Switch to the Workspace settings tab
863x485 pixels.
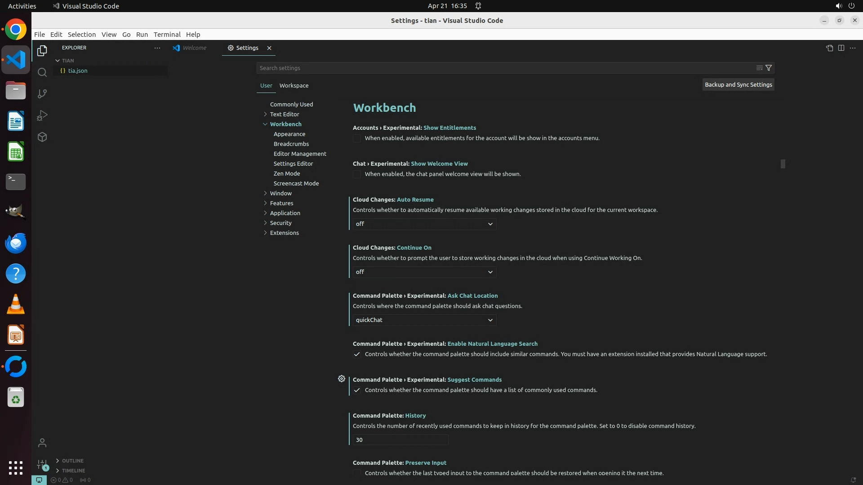(x=294, y=85)
